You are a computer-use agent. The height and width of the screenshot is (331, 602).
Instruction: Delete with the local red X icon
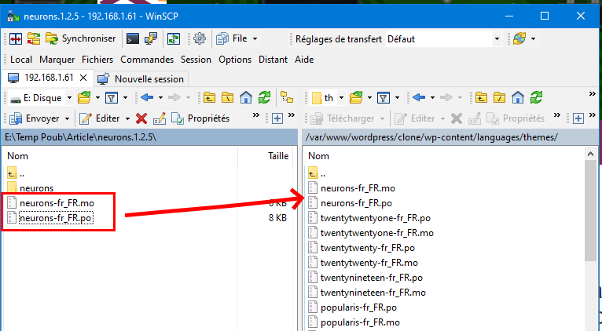[x=141, y=118]
